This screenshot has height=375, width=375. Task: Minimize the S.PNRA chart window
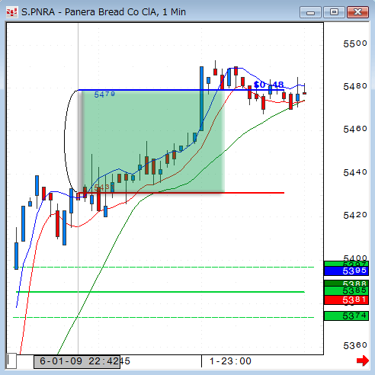tap(310, 12)
